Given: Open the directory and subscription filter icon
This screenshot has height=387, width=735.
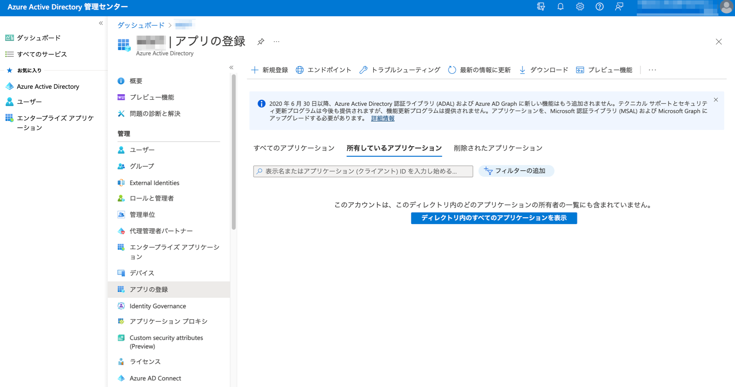Looking at the screenshot, I should (x=541, y=7).
